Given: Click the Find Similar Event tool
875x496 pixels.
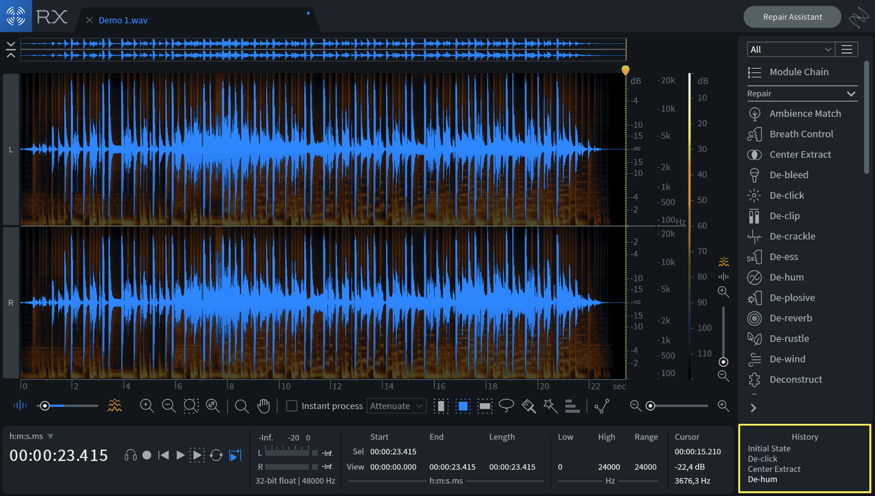Looking at the screenshot, I should (x=602, y=406).
